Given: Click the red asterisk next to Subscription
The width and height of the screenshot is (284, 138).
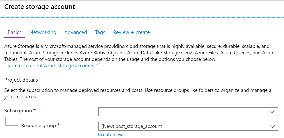Looking at the screenshot, I should (x=34, y=110).
